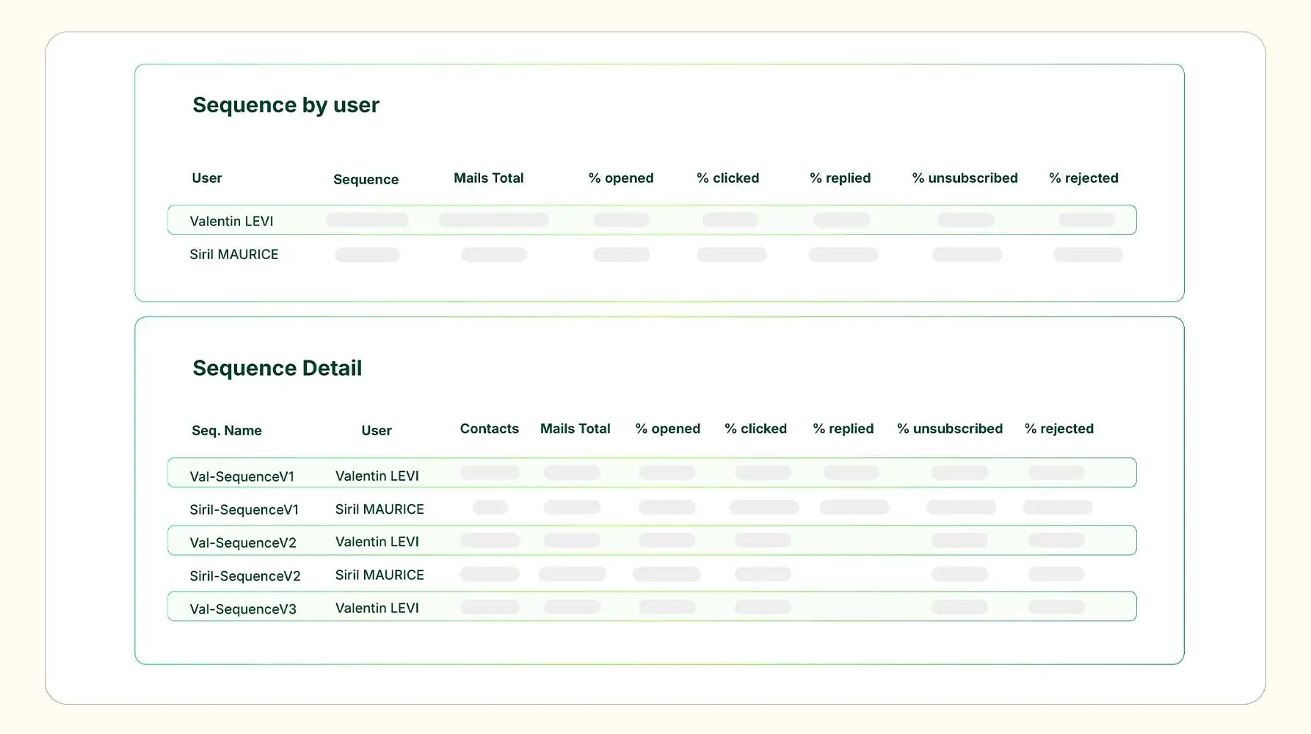Screen dimensions: 1311x734
Task: Click user Siril MAURICE in Siril-SequenceV1 row
Action: 379,509
